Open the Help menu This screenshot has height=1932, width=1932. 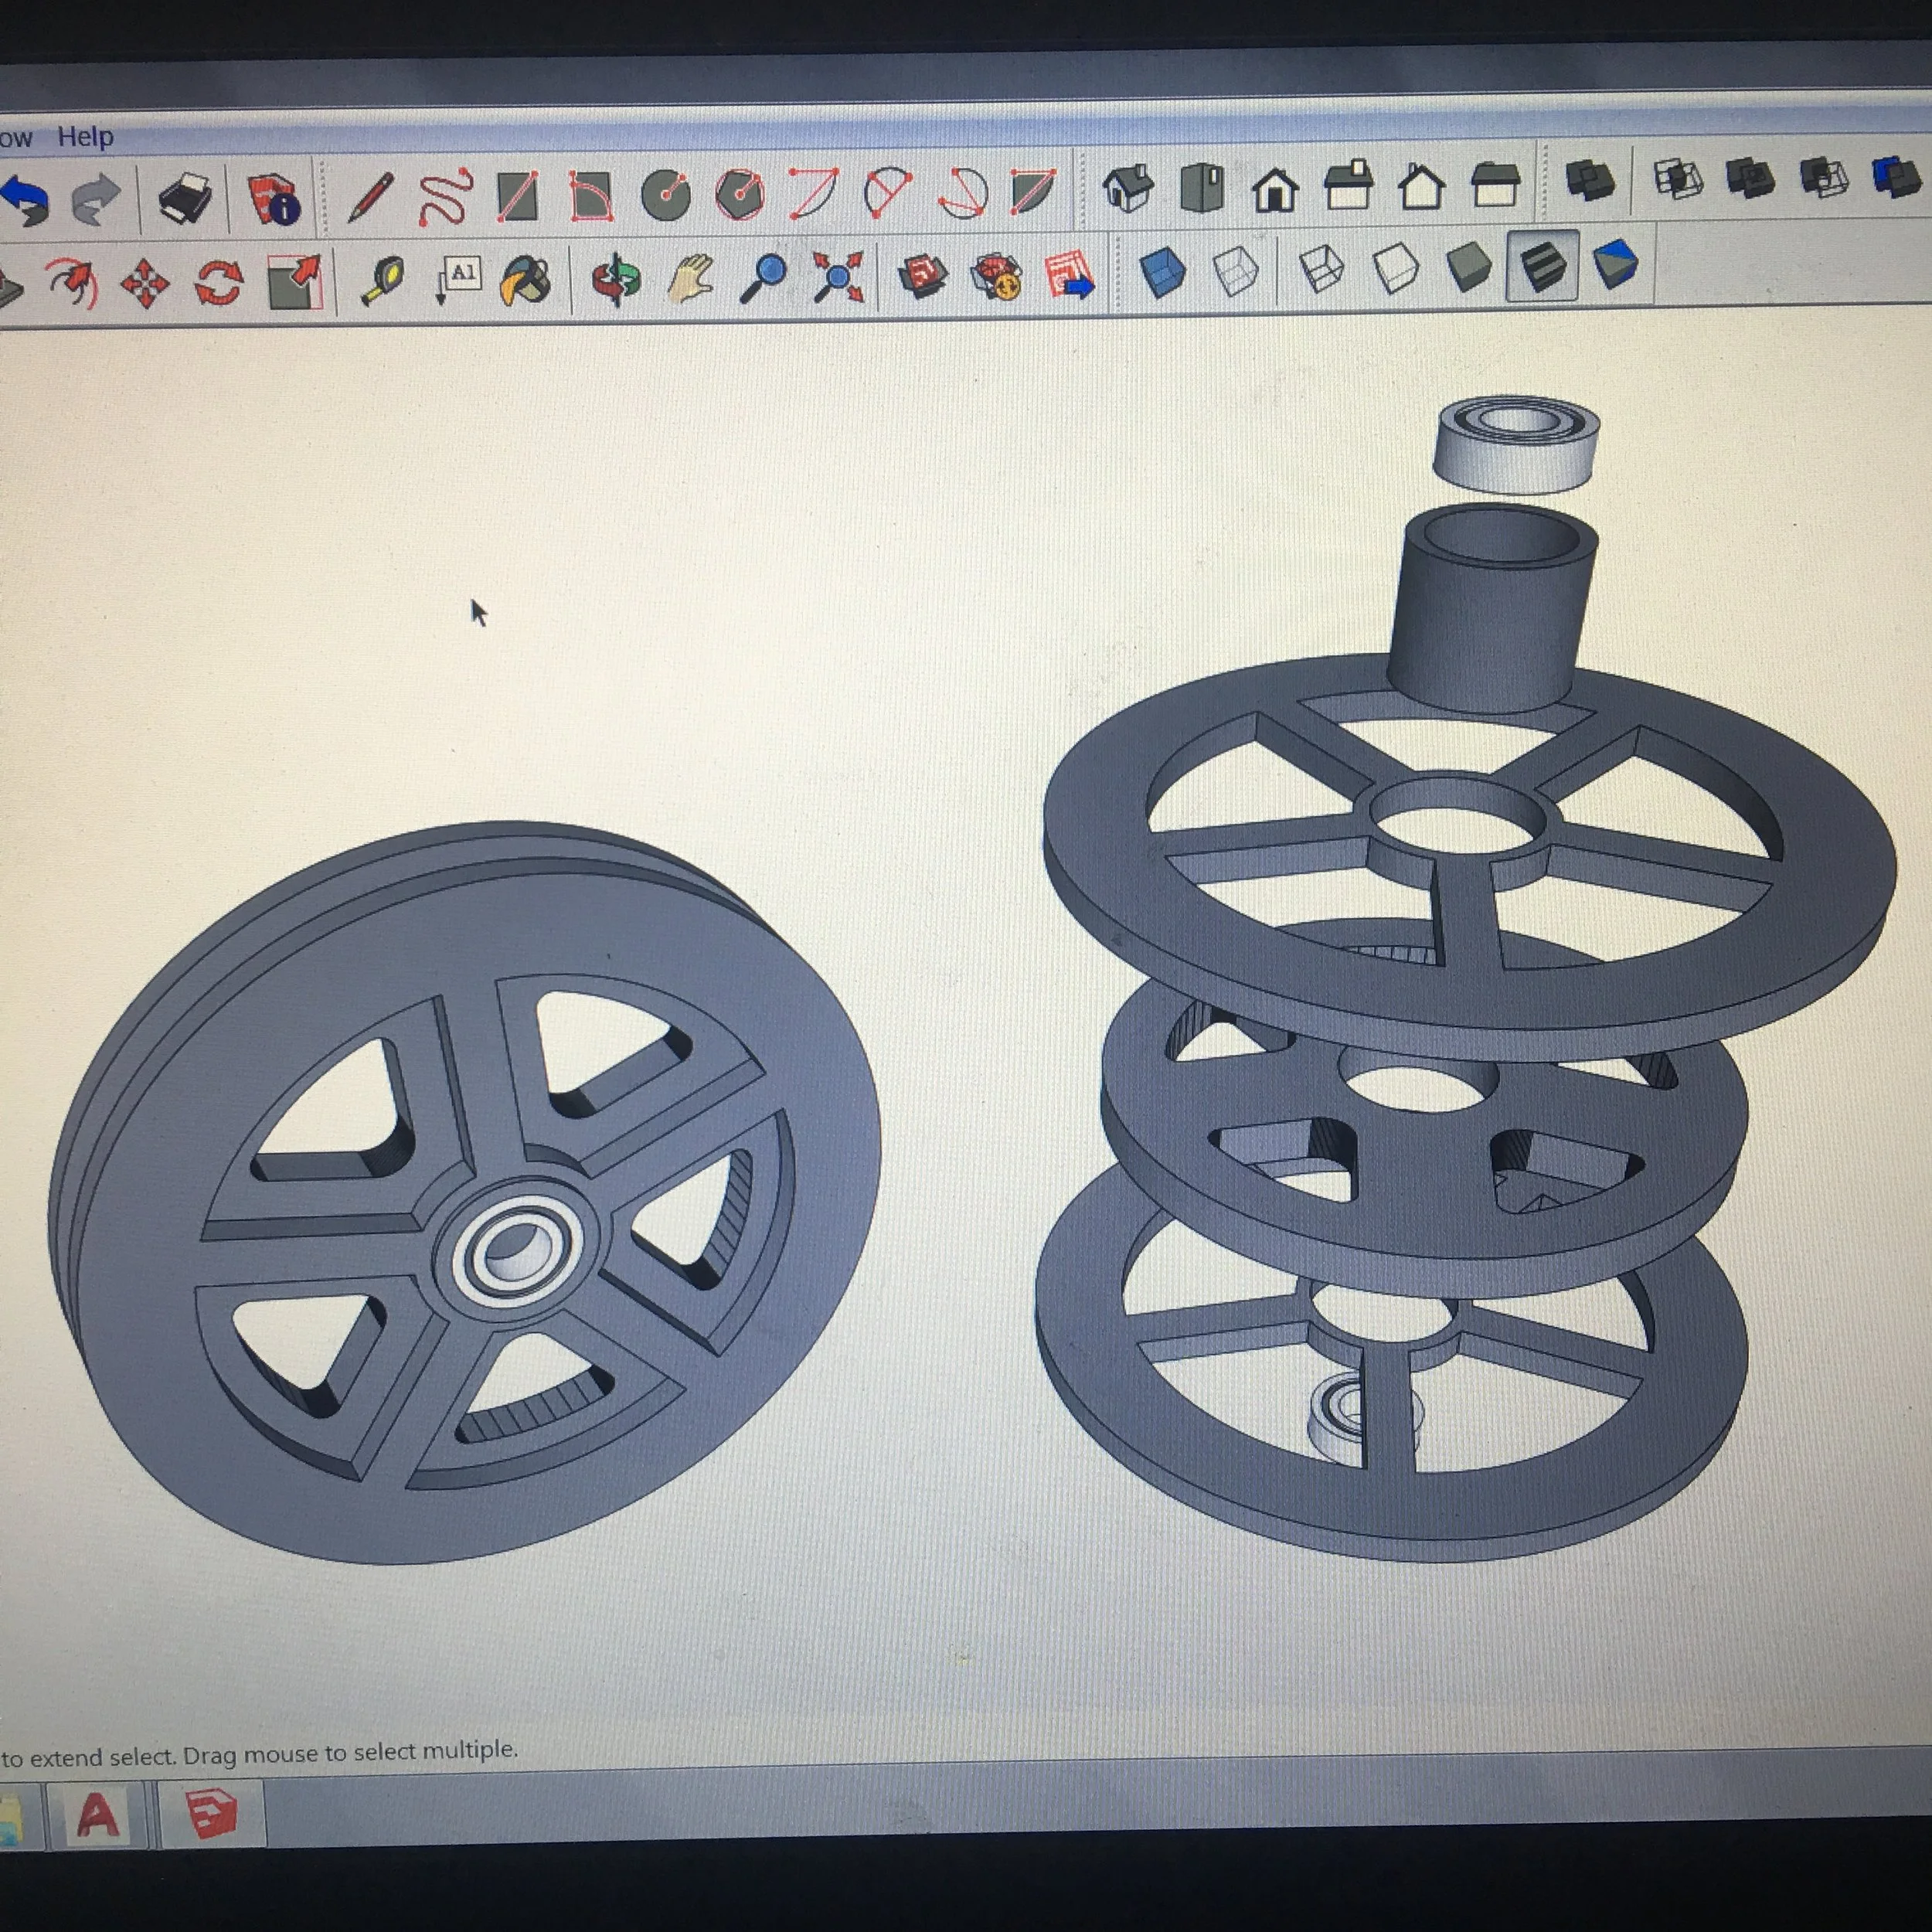pyautogui.click(x=85, y=136)
